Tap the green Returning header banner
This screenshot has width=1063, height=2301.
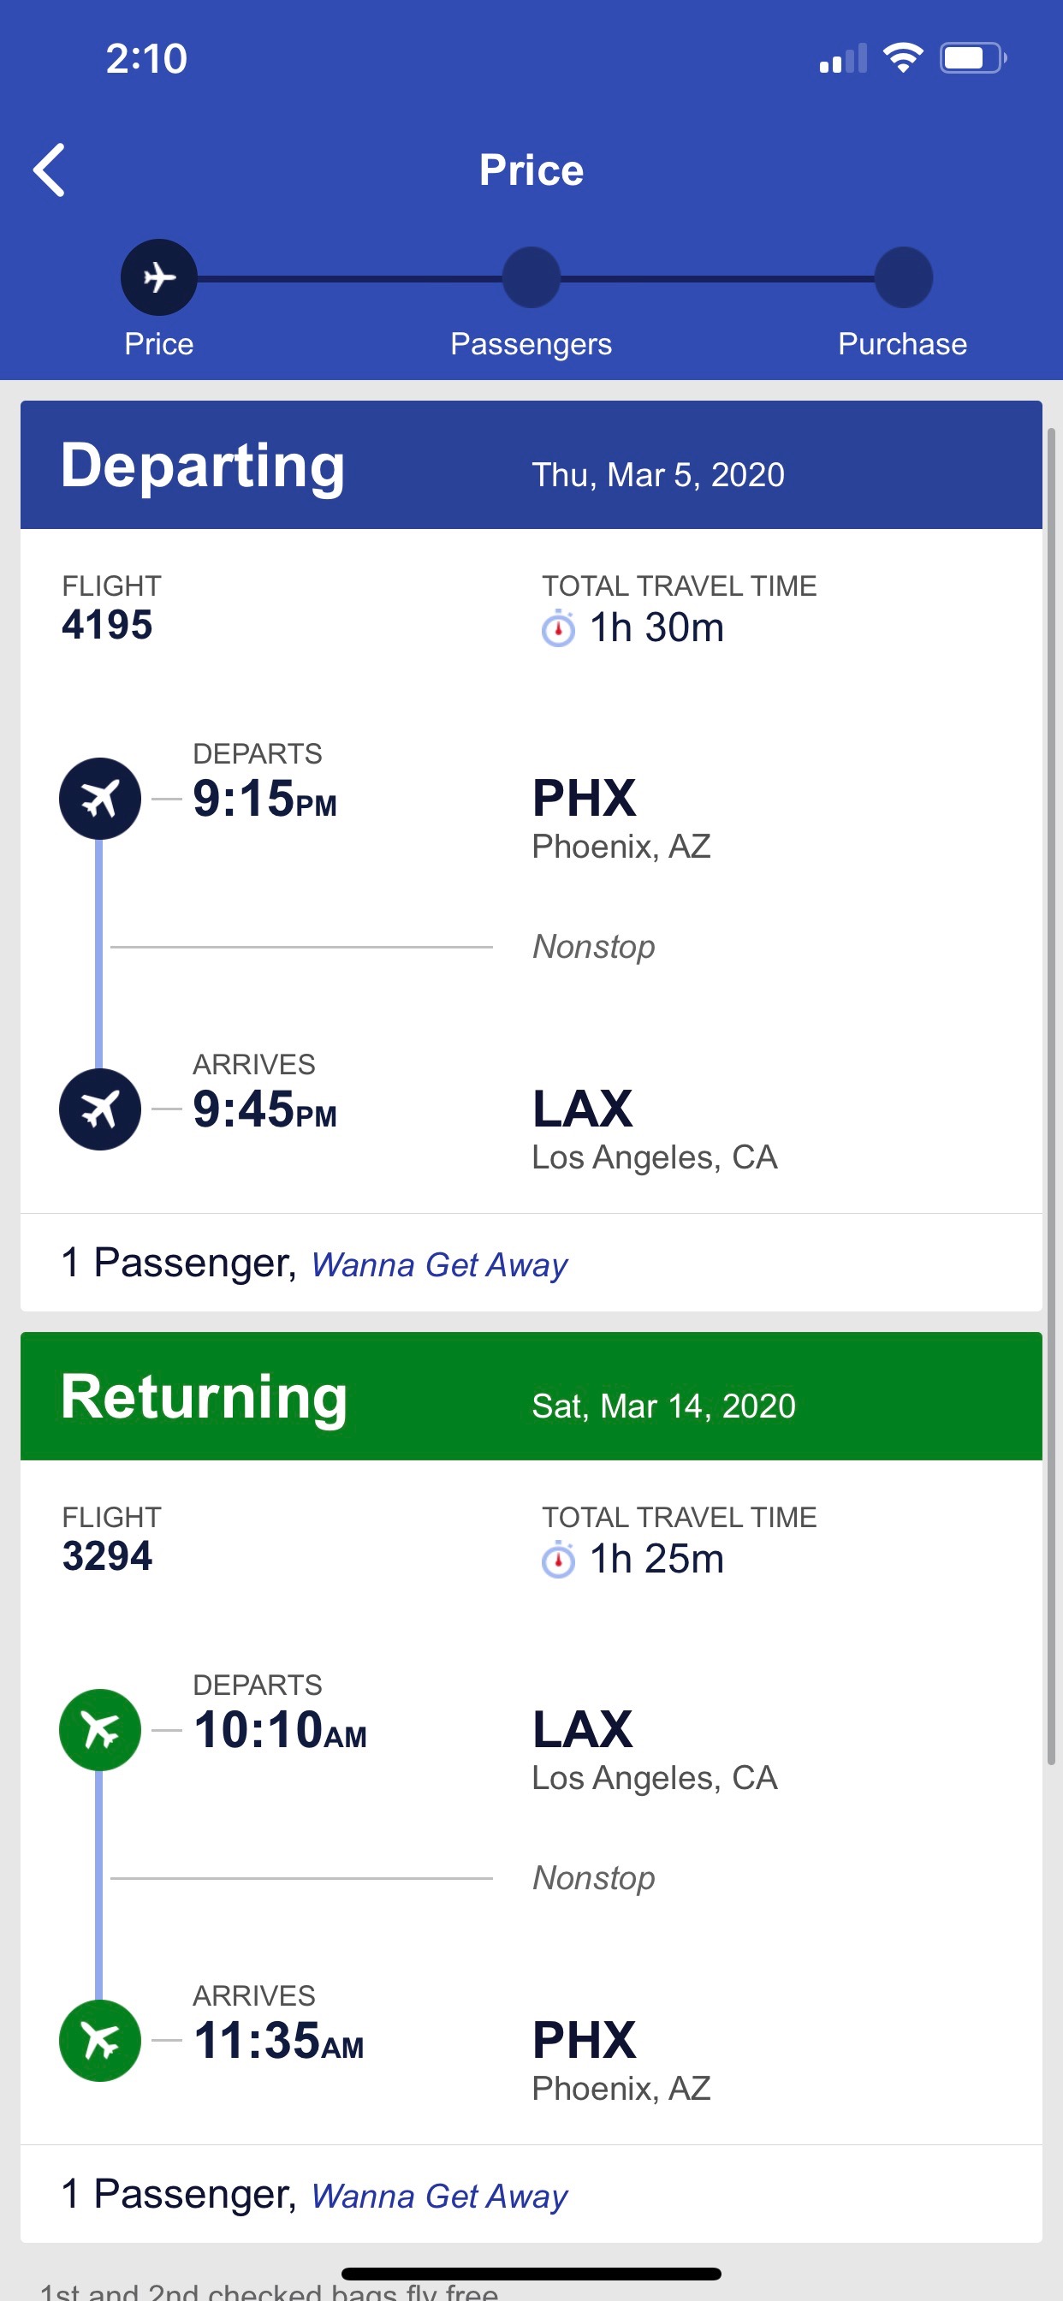point(531,1397)
